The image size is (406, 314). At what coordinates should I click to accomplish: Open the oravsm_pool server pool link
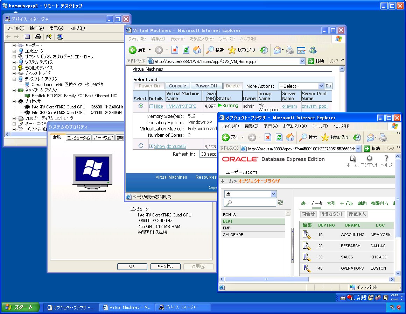coord(315,106)
